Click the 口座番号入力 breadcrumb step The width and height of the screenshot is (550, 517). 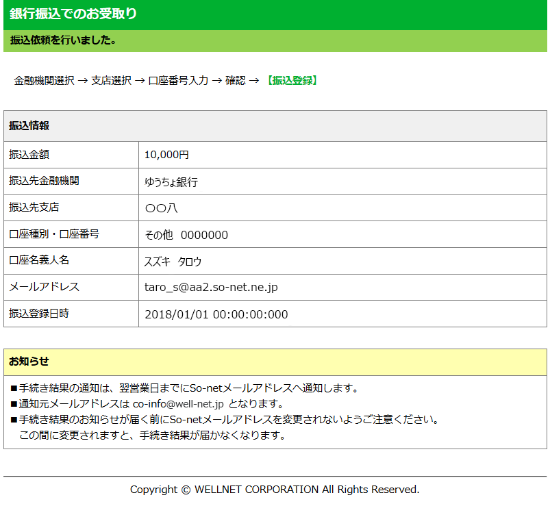[x=178, y=80]
